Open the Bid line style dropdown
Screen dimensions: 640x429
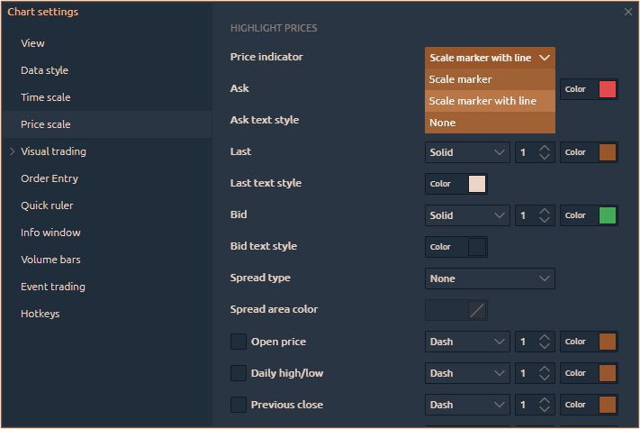point(467,215)
